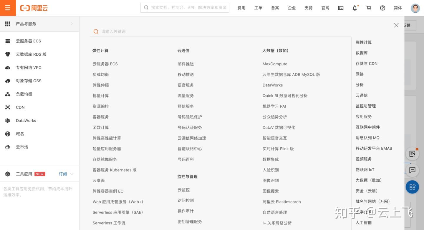The width and height of the screenshot is (424, 230).
Task: Click the ECS server icon in sidebar
Action: [x=8, y=41]
